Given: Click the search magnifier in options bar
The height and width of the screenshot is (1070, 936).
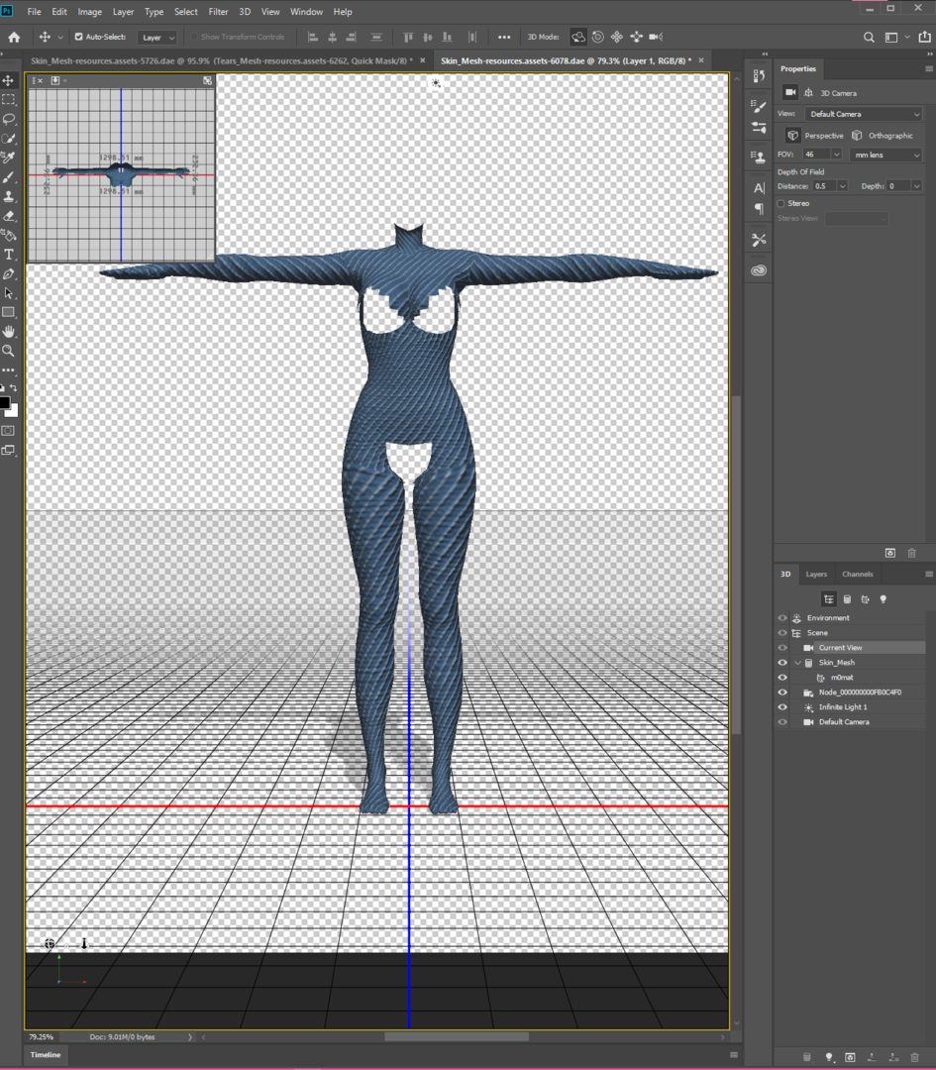Looking at the screenshot, I should pyautogui.click(x=869, y=37).
